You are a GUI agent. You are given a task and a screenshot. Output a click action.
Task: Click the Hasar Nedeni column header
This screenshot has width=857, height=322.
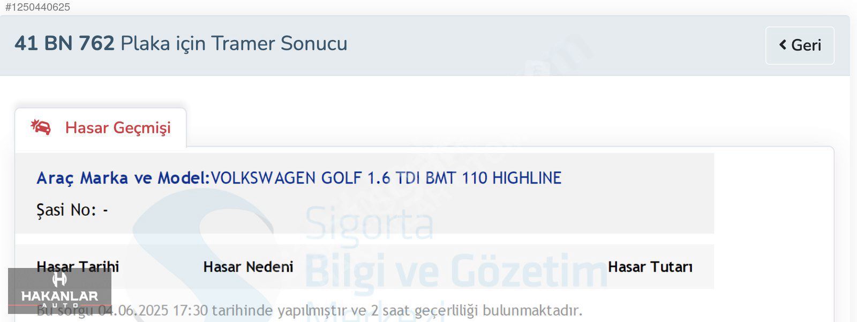pyautogui.click(x=248, y=267)
